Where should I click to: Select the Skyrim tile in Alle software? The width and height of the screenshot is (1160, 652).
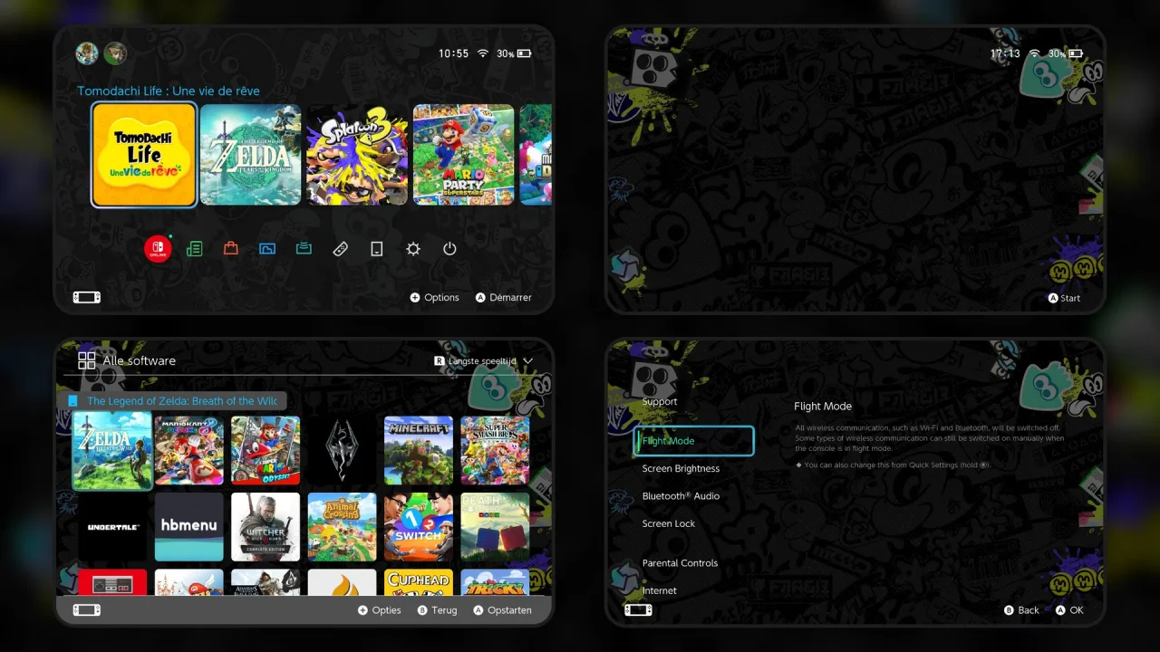tap(342, 451)
